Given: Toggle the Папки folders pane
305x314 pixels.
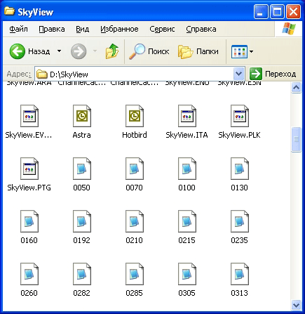Looking at the screenshot, I should pos(198,51).
